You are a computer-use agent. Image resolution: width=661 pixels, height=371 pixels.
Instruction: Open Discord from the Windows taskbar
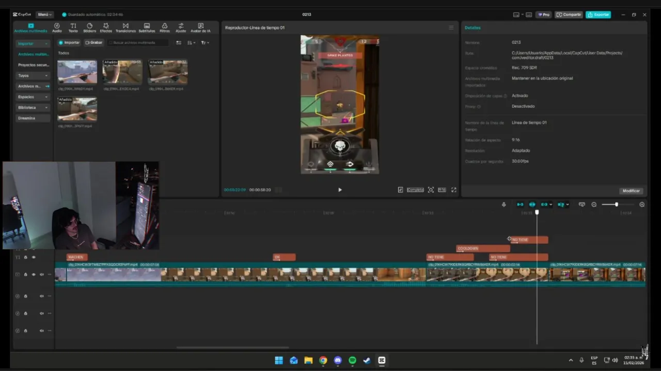(338, 360)
